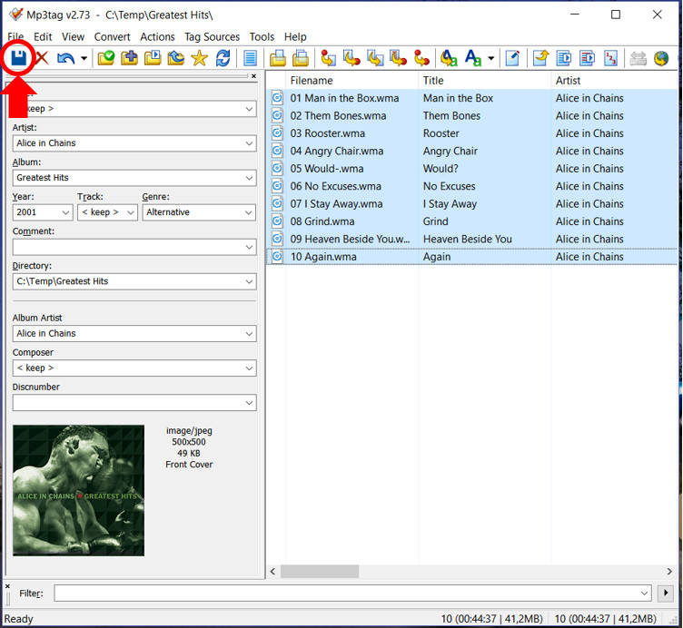Click the Filename to Tag converter icon
The height and width of the screenshot is (628, 683).
(x=351, y=58)
